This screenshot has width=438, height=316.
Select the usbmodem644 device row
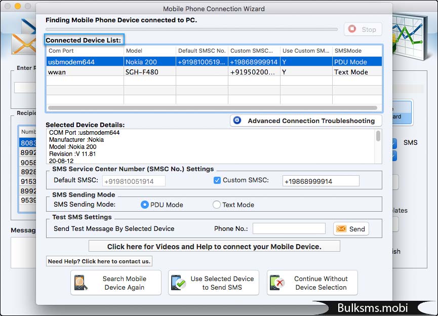(214, 61)
